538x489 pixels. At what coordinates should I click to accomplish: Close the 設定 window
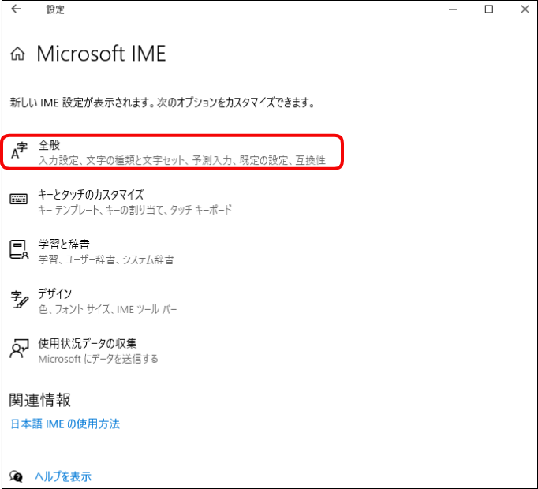click(x=525, y=9)
